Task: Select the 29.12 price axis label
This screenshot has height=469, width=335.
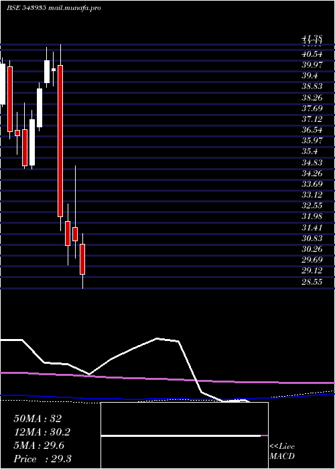Action: click(312, 271)
